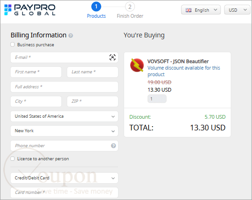Screen dimensions: 252x200
Task: Click the TOTAL: label
Action: click(x=141, y=128)
